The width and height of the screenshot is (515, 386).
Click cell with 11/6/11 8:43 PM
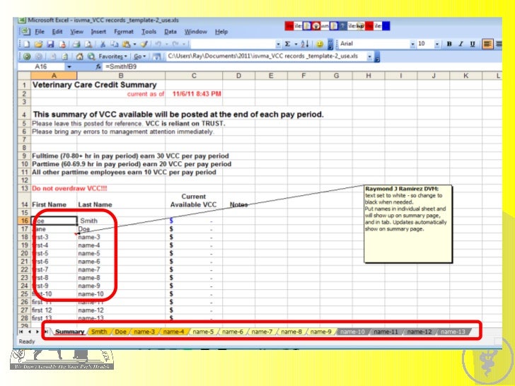(194, 94)
